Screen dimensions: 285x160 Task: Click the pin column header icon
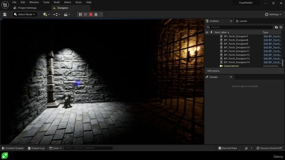tap(211, 32)
